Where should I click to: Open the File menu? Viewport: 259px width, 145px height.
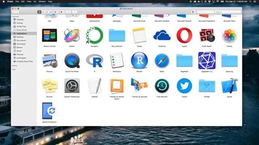pos(17,2)
